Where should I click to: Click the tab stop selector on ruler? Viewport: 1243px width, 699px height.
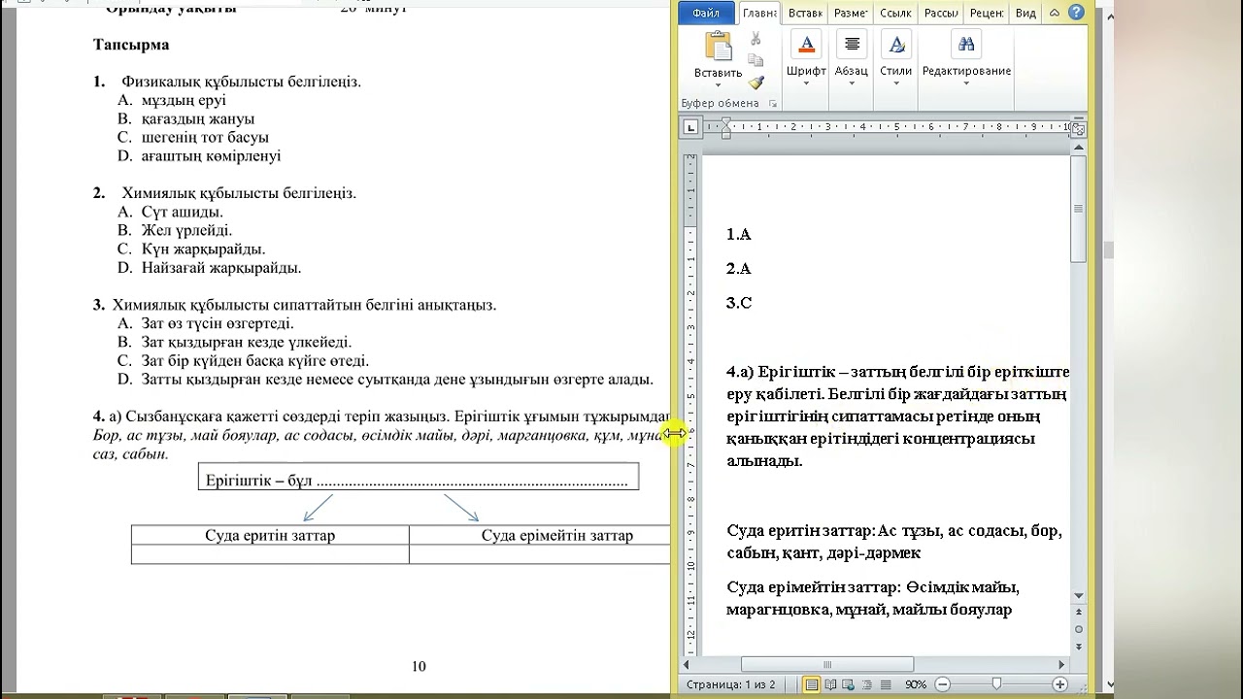click(690, 126)
